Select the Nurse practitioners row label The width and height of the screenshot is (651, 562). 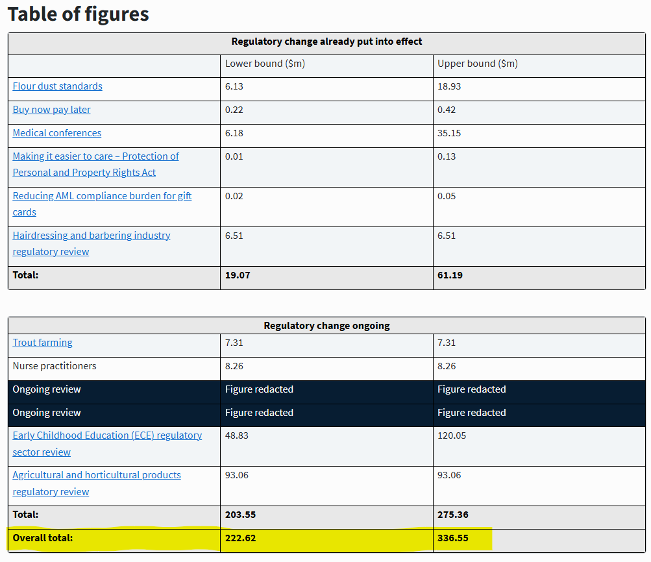click(55, 365)
